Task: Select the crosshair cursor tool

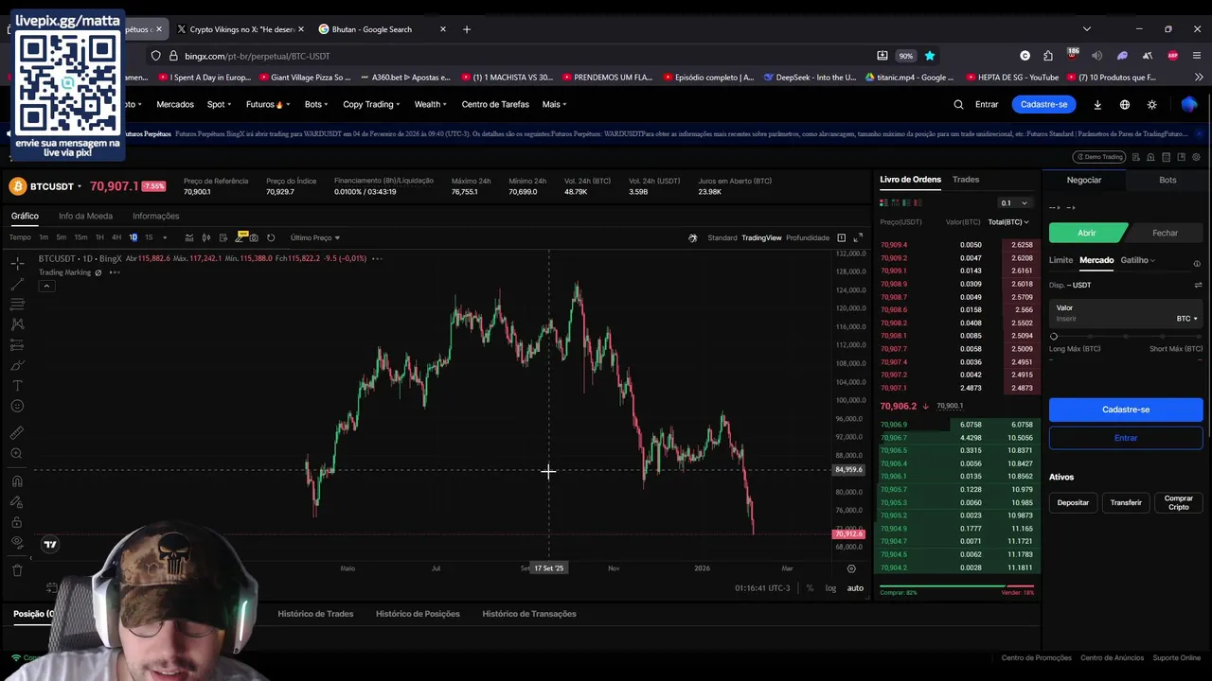Action: click(17, 262)
